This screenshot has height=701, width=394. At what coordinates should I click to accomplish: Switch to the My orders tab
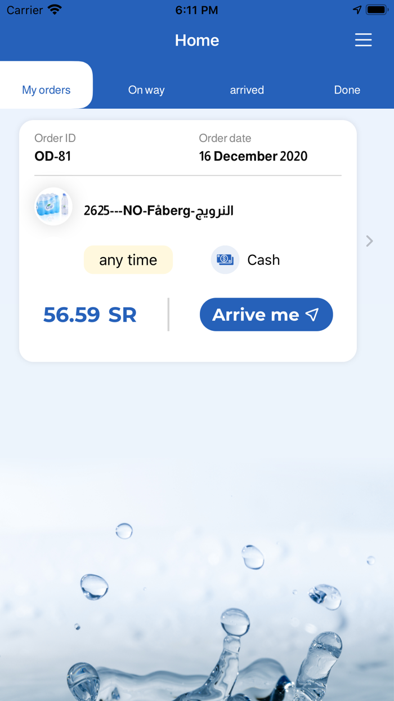click(46, 90)
